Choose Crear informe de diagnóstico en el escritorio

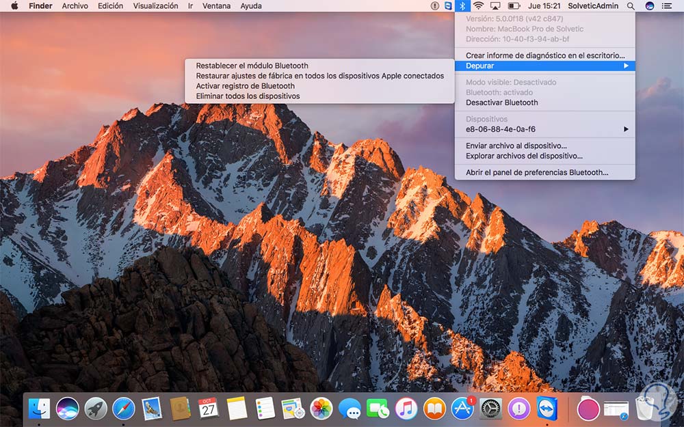pos(545,55)
